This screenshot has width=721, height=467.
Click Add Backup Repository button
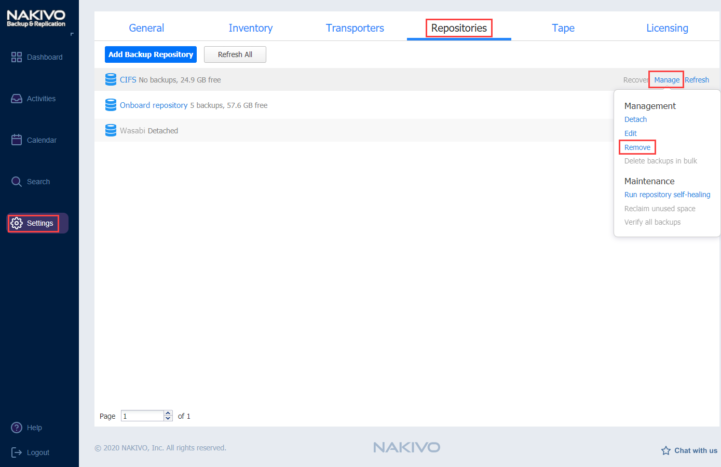(151, 54)
